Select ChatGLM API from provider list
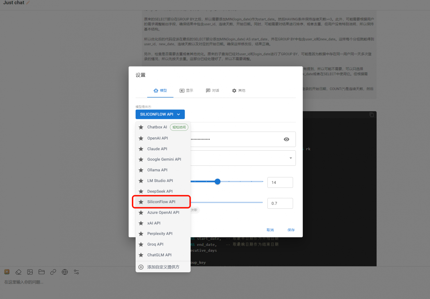Screen dimensions: 430x299 163,255
